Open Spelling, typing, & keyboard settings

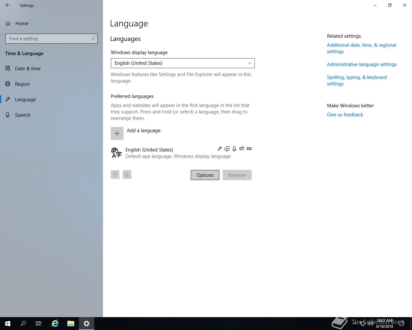[x=357, y=81]
